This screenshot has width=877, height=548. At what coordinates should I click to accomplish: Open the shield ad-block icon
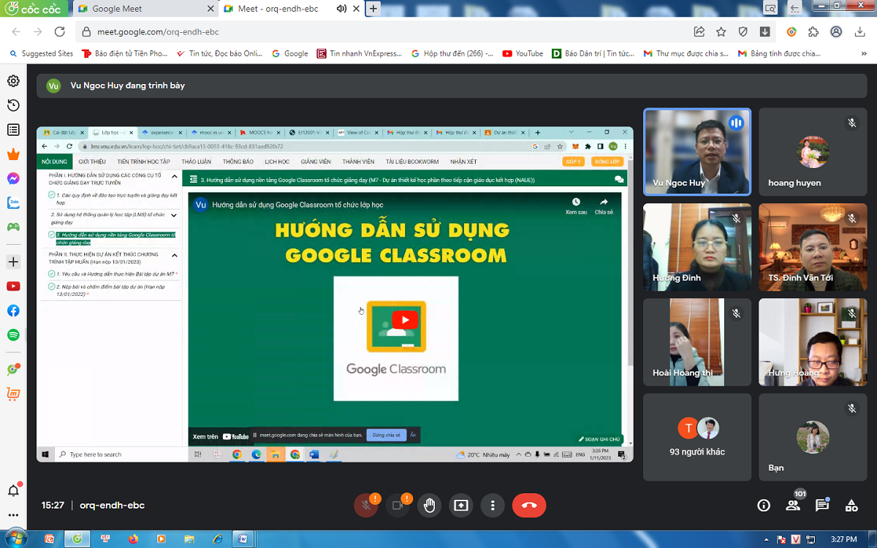(x=743, y=31)
